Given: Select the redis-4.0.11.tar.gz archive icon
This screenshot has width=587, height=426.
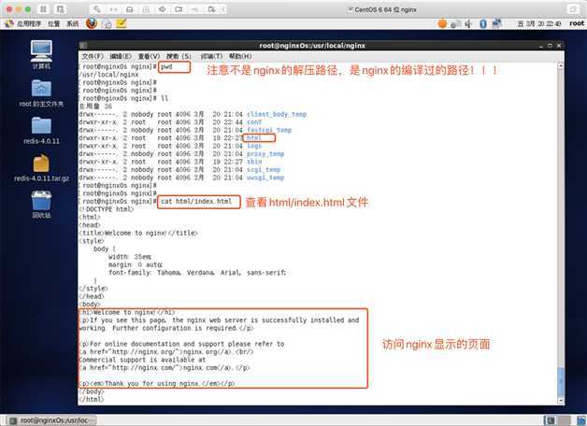Looking at the screenshot, I should coord(41,168).
